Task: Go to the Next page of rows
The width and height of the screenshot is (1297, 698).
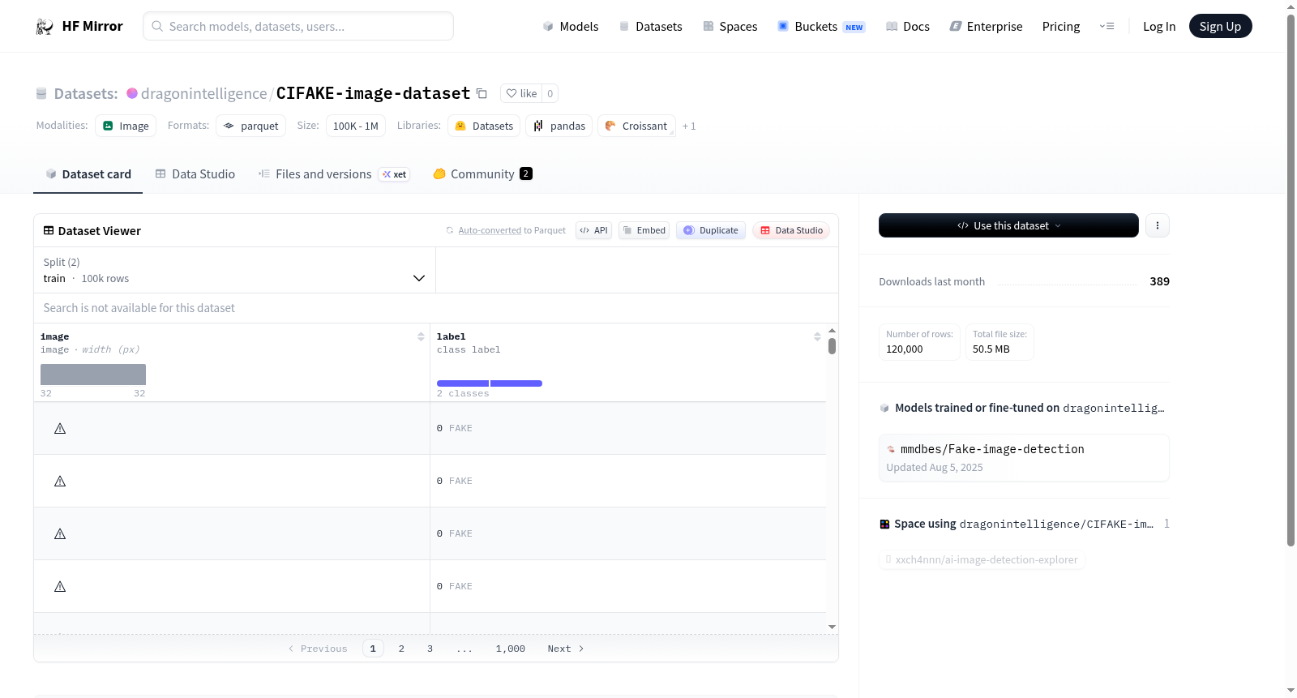Action: [566, 649]
